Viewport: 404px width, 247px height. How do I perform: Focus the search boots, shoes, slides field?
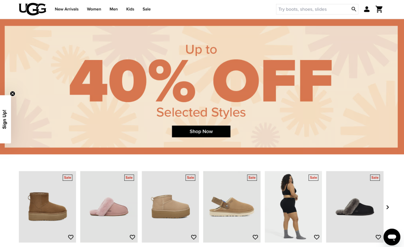point(313,9)
